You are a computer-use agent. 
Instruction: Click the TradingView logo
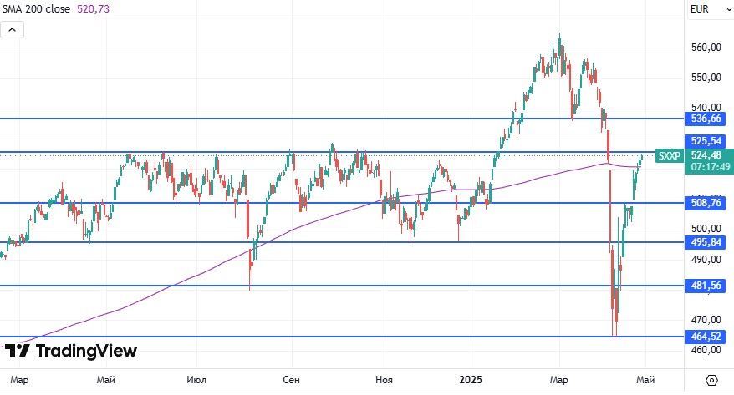71,351
